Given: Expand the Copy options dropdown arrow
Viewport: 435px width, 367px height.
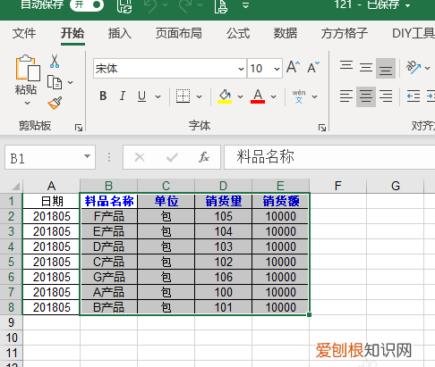Looking at the screenshot, I should pos(71,82).
